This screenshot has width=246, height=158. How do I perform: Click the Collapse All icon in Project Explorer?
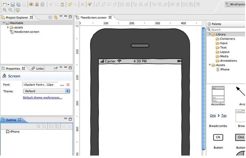coord(50,17)
